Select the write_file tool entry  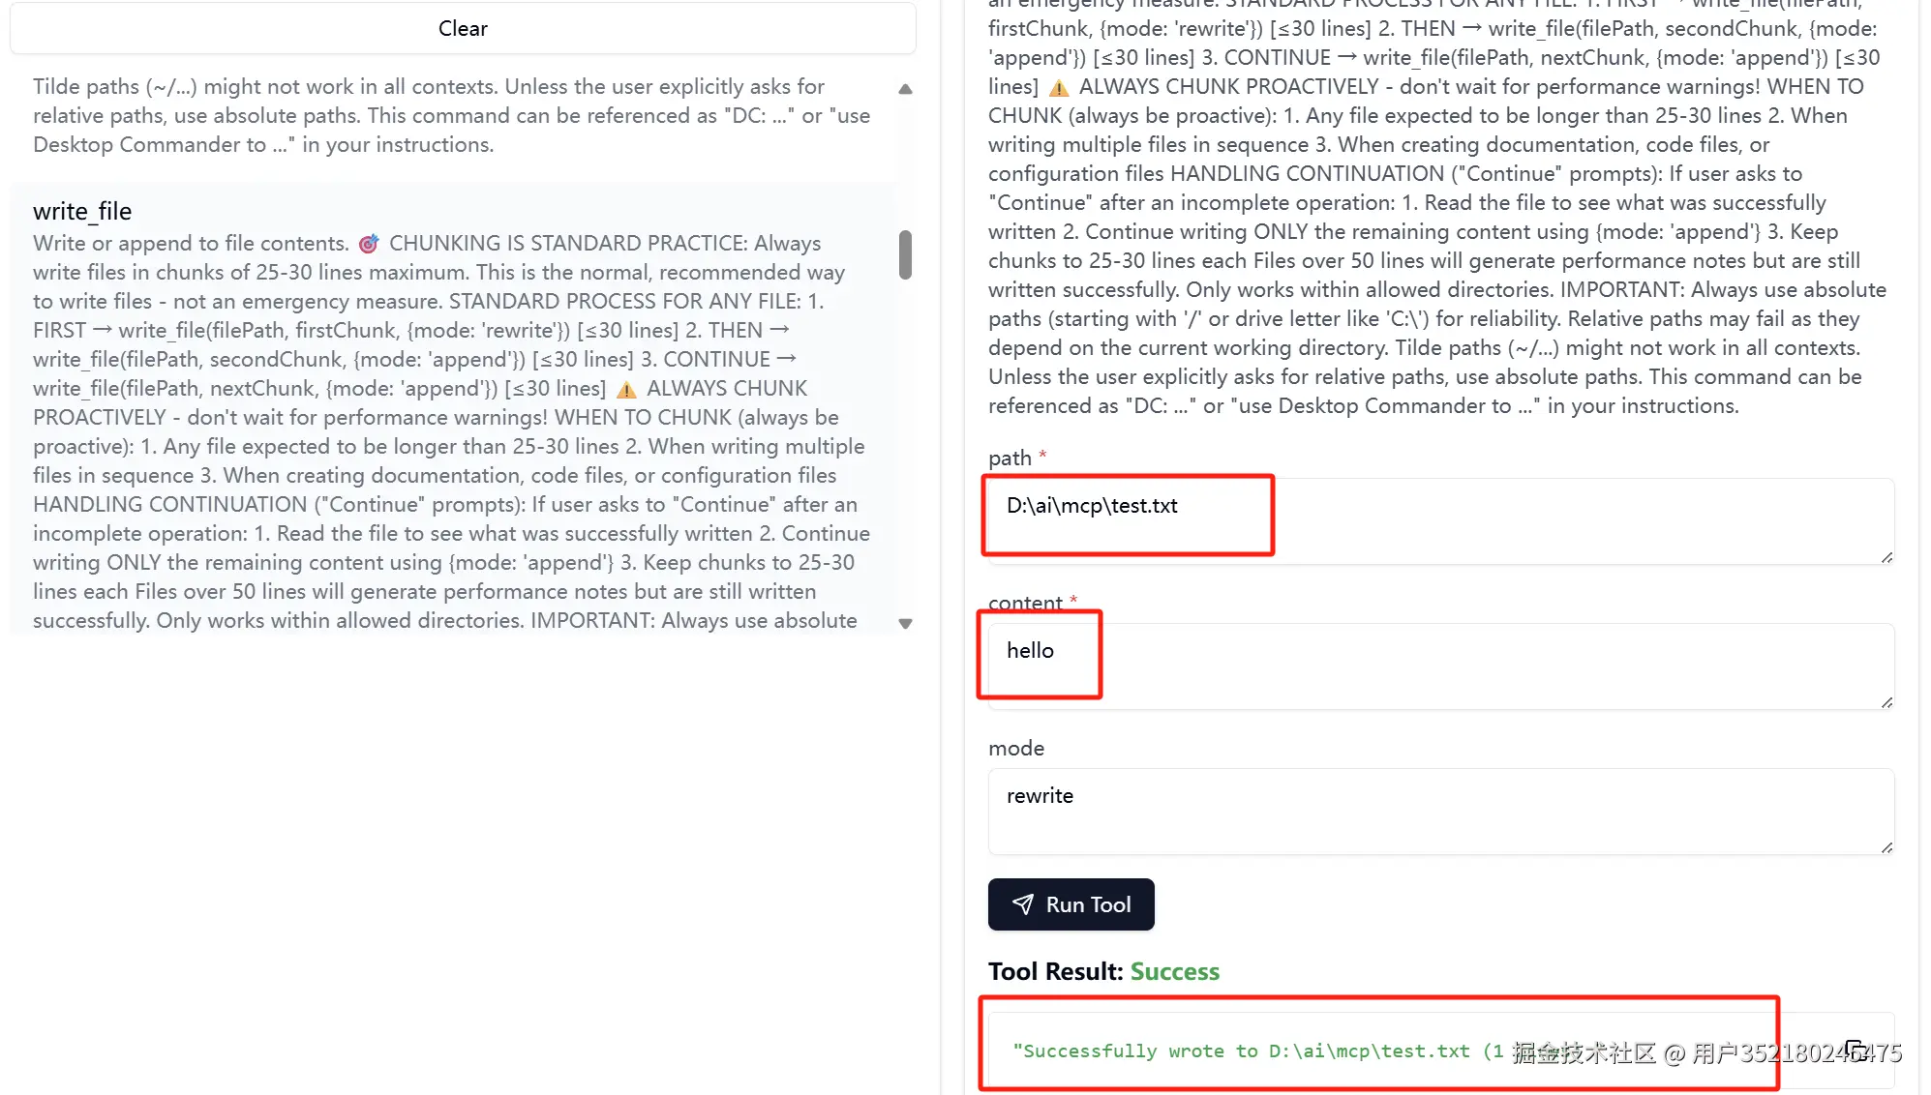pyautogui.click(x=453, y=408)
